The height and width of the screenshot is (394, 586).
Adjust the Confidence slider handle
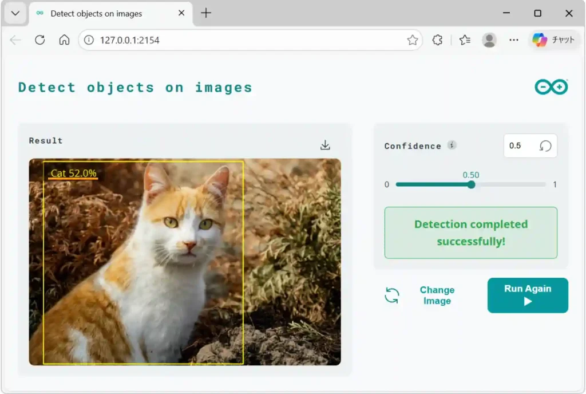tap(471, 184)
